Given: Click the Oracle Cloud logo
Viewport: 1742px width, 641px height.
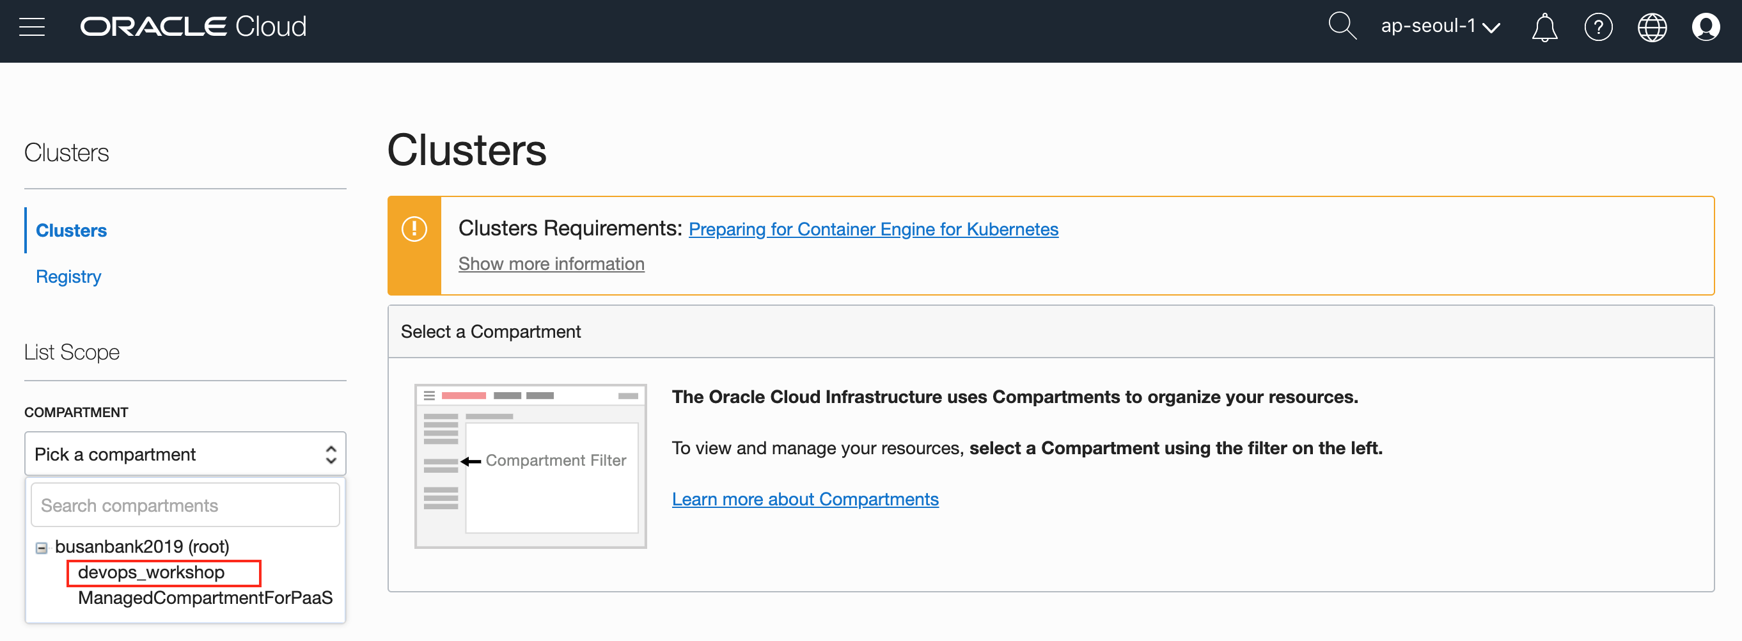Looking at the screenshot, I should coord(193,27).
